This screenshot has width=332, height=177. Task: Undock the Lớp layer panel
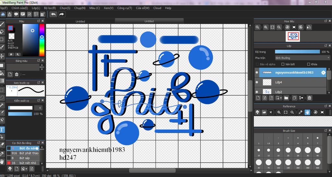[x=326, y=46]
